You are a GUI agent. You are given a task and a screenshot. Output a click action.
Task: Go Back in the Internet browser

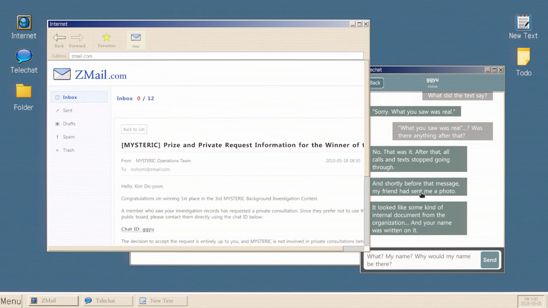[59, 40]
